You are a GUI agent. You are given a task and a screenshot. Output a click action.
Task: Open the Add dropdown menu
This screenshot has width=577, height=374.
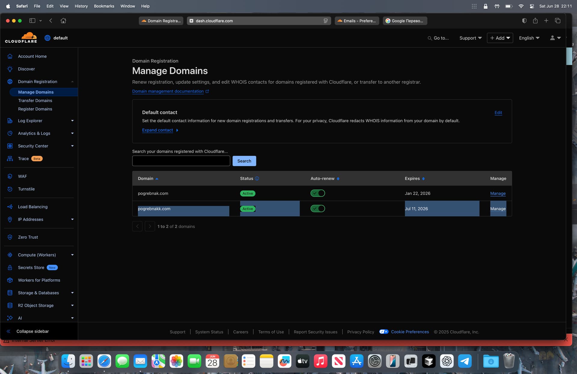click(500, 38)
